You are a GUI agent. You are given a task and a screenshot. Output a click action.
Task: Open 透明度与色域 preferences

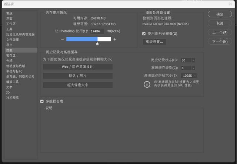point(16,66)
